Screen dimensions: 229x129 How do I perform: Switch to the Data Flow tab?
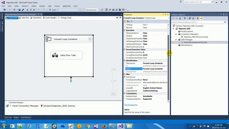[x=24, y=18]
